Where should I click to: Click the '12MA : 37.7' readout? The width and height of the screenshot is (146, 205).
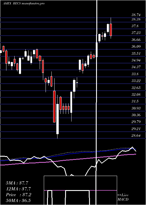tap(18, 189)
